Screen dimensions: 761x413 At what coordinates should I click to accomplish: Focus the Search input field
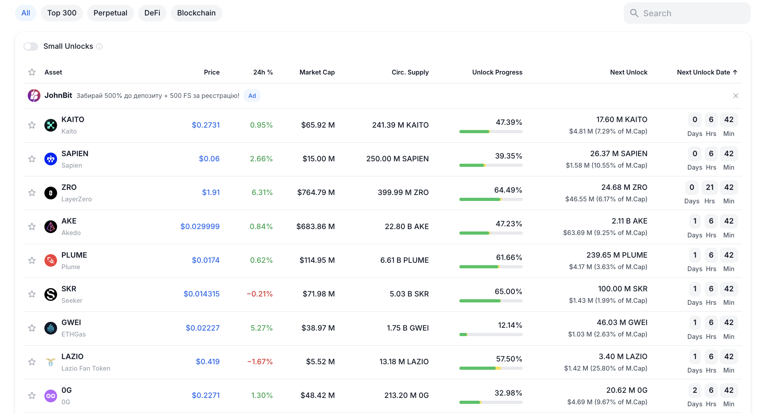click(x=687, y=13)
